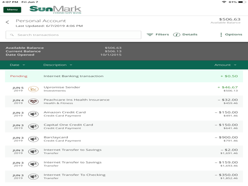Viewport: 248px width, 186px height.
Task: Open Peachcare Ins Health Insurance transaction
Action: pyautogui.click(x=124, y=102)
